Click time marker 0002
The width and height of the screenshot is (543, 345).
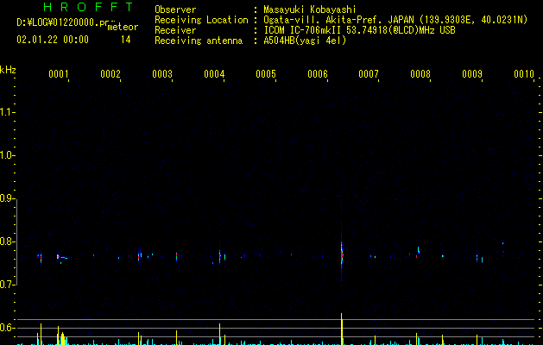pos(110,73)
